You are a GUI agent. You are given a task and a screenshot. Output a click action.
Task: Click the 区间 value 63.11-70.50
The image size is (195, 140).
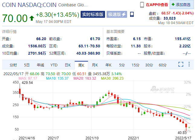click(89, 46)
